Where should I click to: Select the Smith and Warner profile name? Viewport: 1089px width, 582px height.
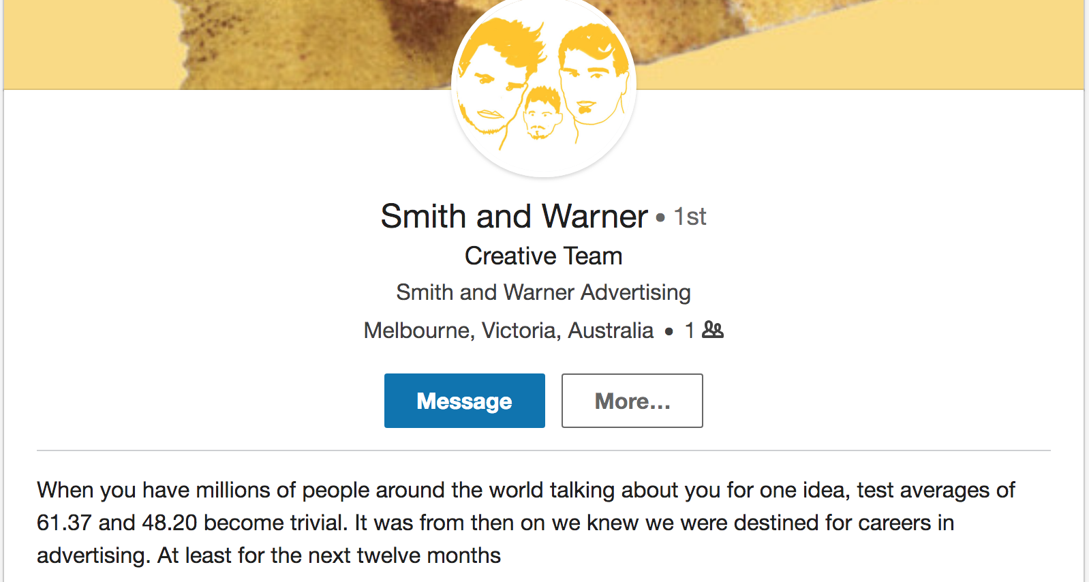[514, 217]
